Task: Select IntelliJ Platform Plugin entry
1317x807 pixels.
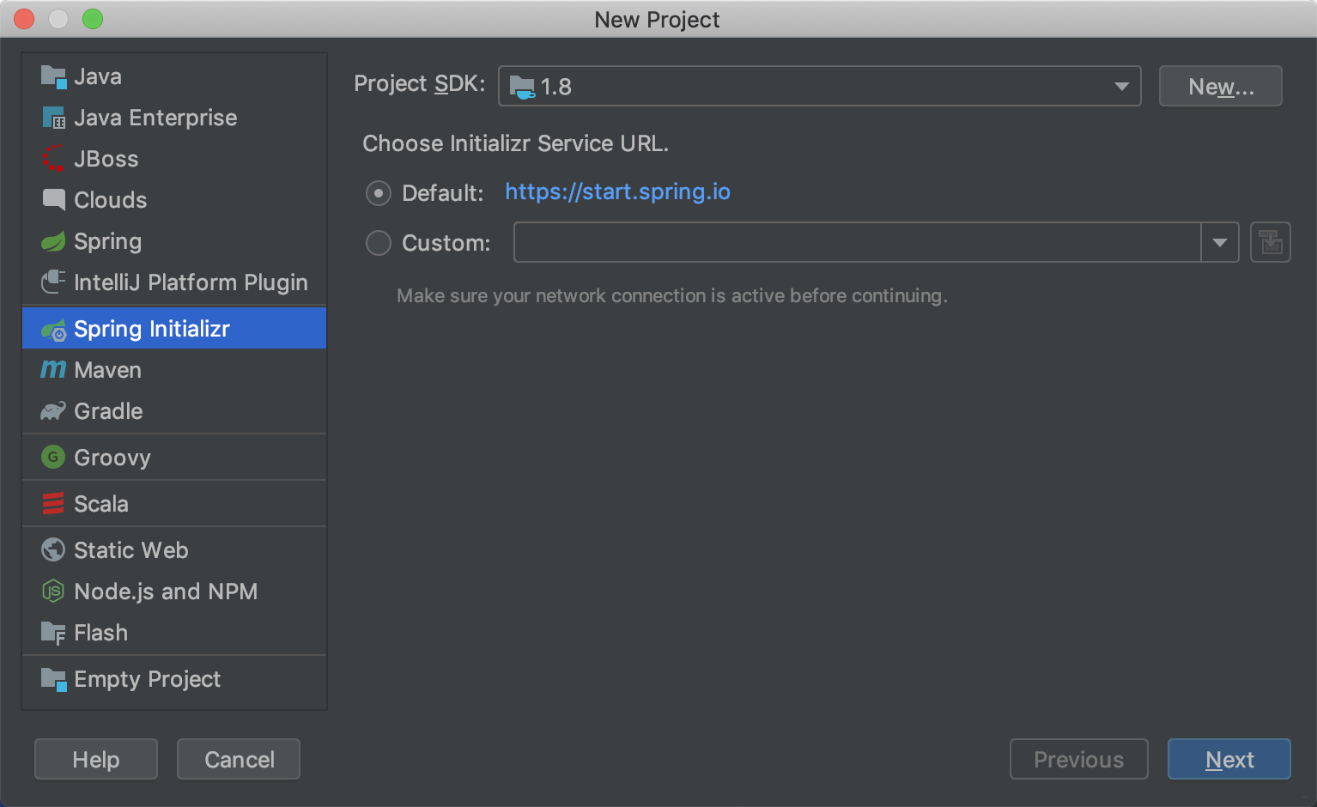Action: coord(174,282)
